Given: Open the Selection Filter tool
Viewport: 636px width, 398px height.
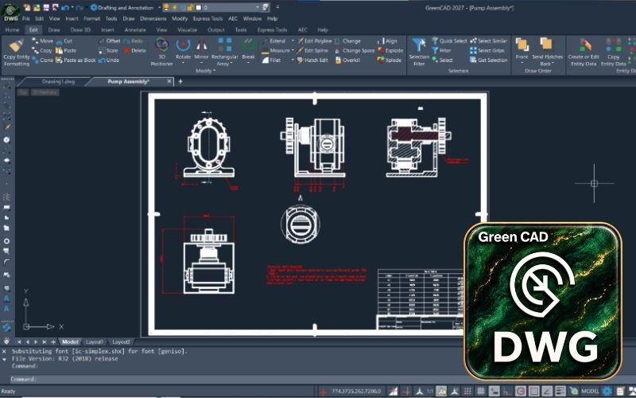Looking at the screenshot, I should (x=419, y=52).
